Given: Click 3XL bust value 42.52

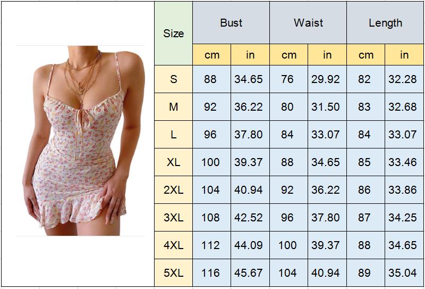Looking at the screenshot, I should tap(249, 218).
